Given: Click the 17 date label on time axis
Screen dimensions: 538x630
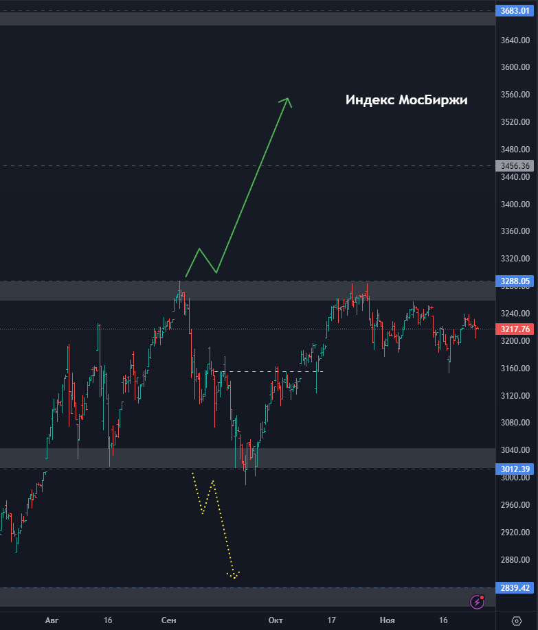Looking at the screenshot, I should [331, 620].
